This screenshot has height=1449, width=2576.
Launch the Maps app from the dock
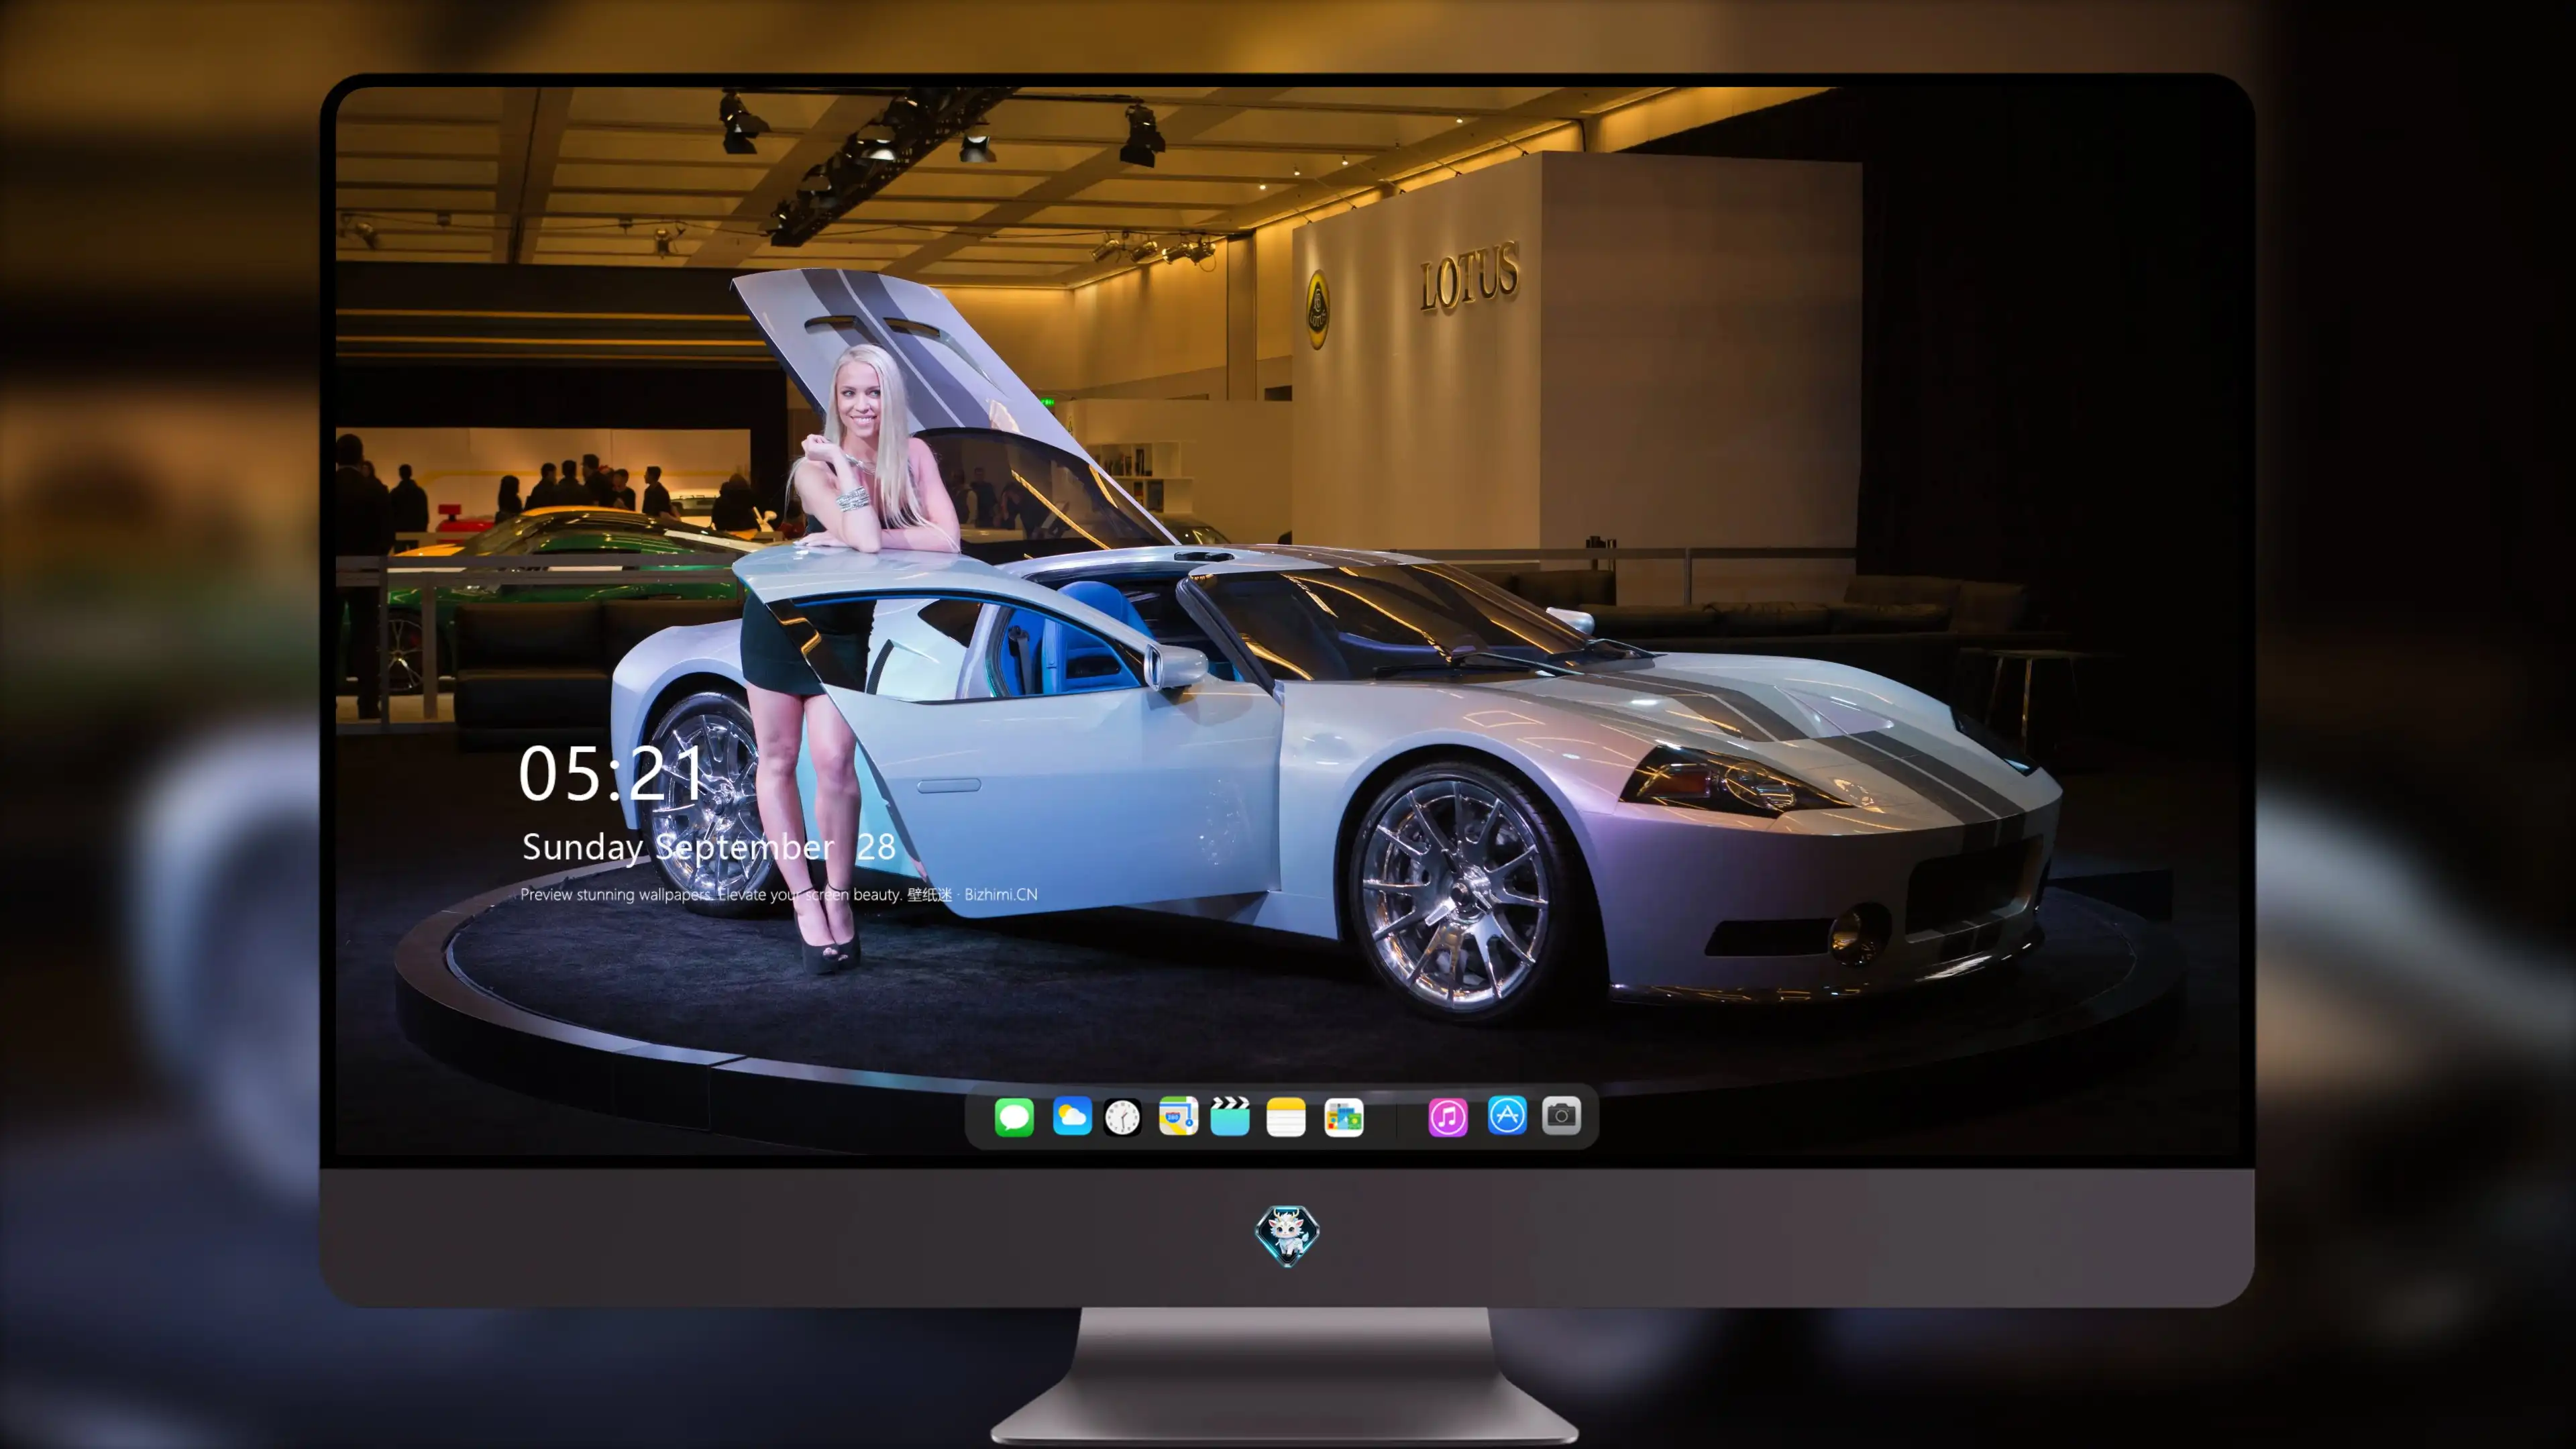pos(1178,1116)
